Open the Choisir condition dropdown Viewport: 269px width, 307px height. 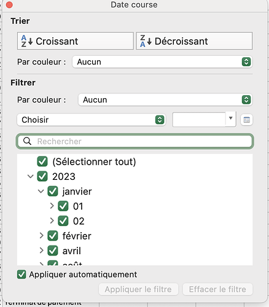[x=92, y=120]
